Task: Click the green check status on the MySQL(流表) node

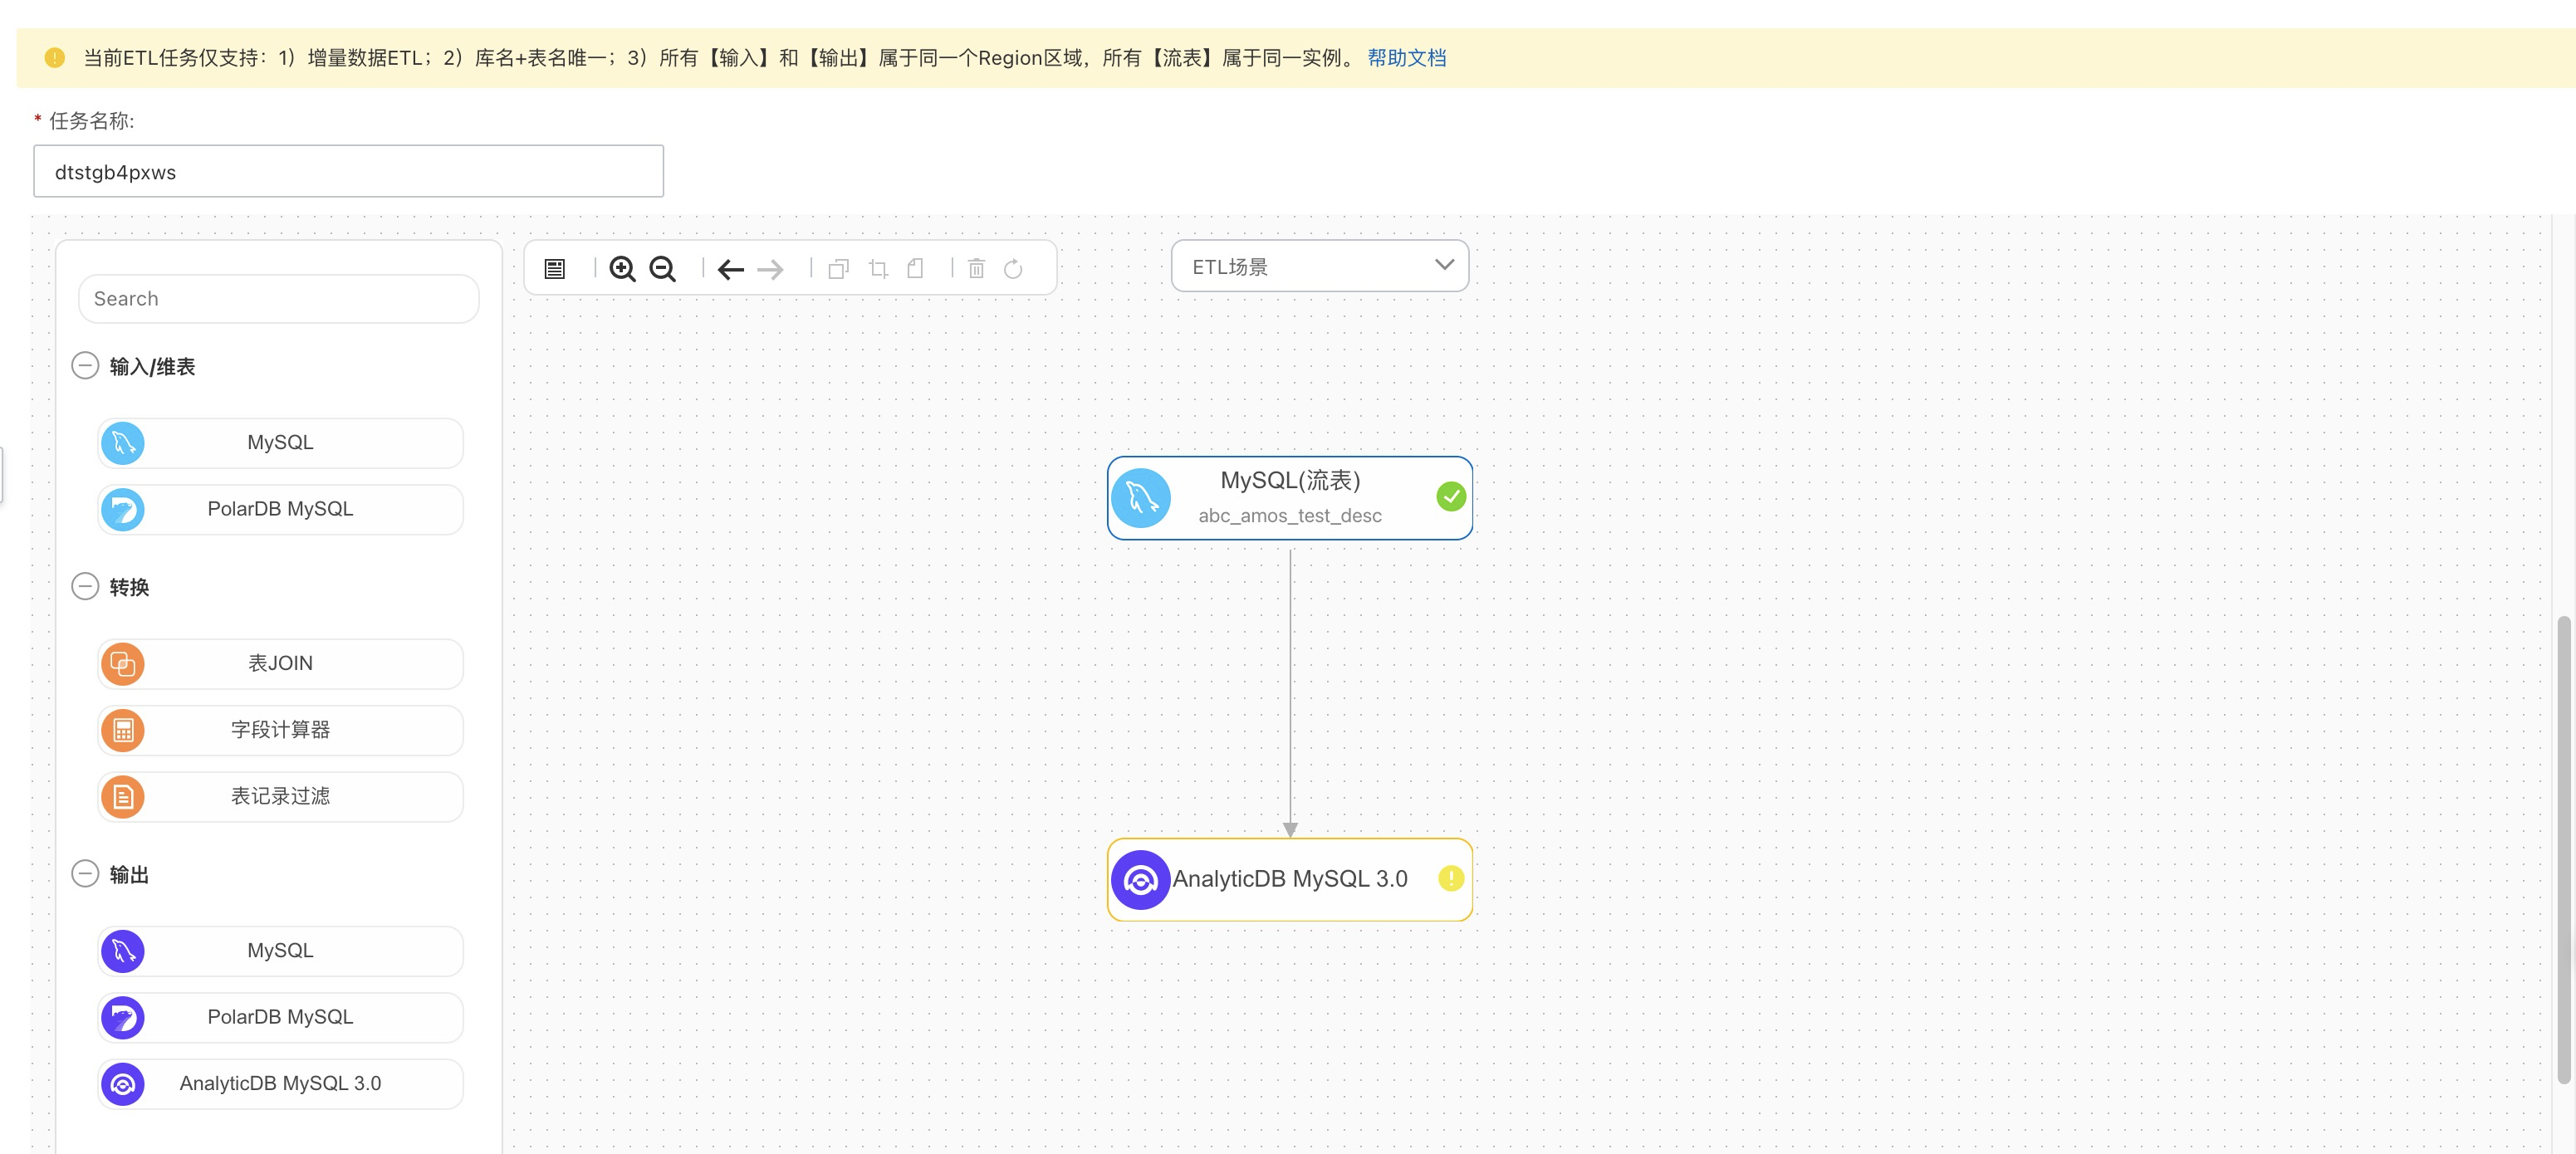Action: pos(1450,496)
